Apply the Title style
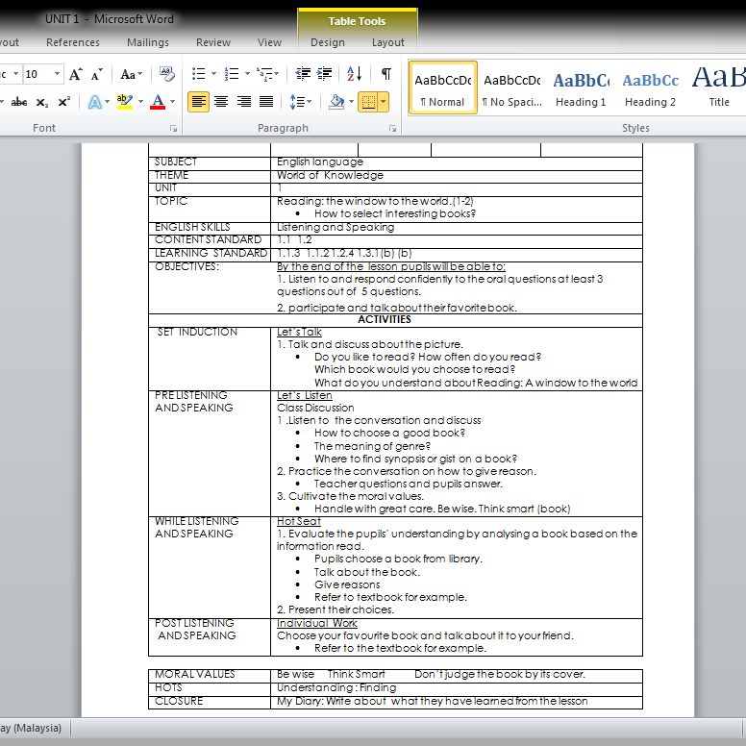The width and height of the screenshot is (746, 746). click(718, 87)
